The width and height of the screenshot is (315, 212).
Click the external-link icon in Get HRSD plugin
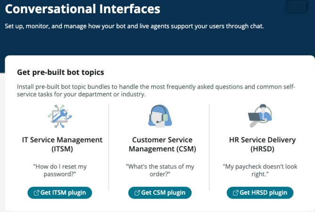click(235, 193)
